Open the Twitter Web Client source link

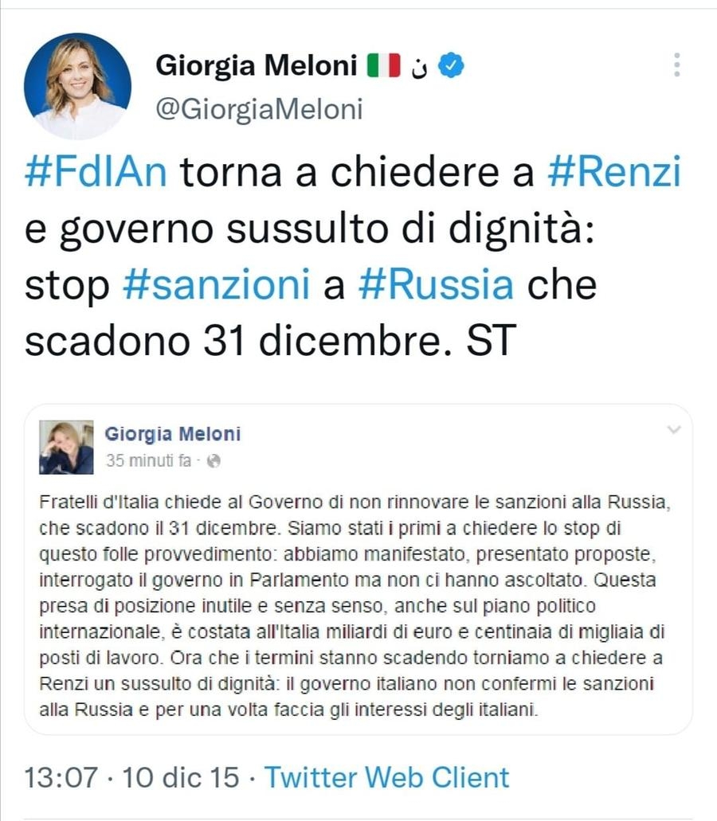tap(386, 776)
